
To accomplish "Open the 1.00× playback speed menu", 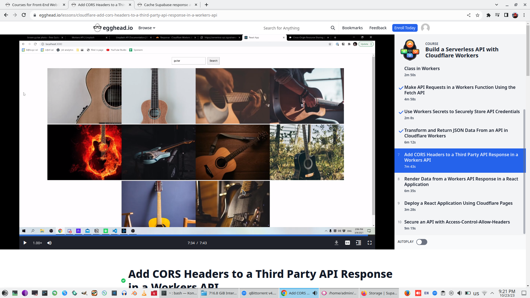I will click(37, 243).
